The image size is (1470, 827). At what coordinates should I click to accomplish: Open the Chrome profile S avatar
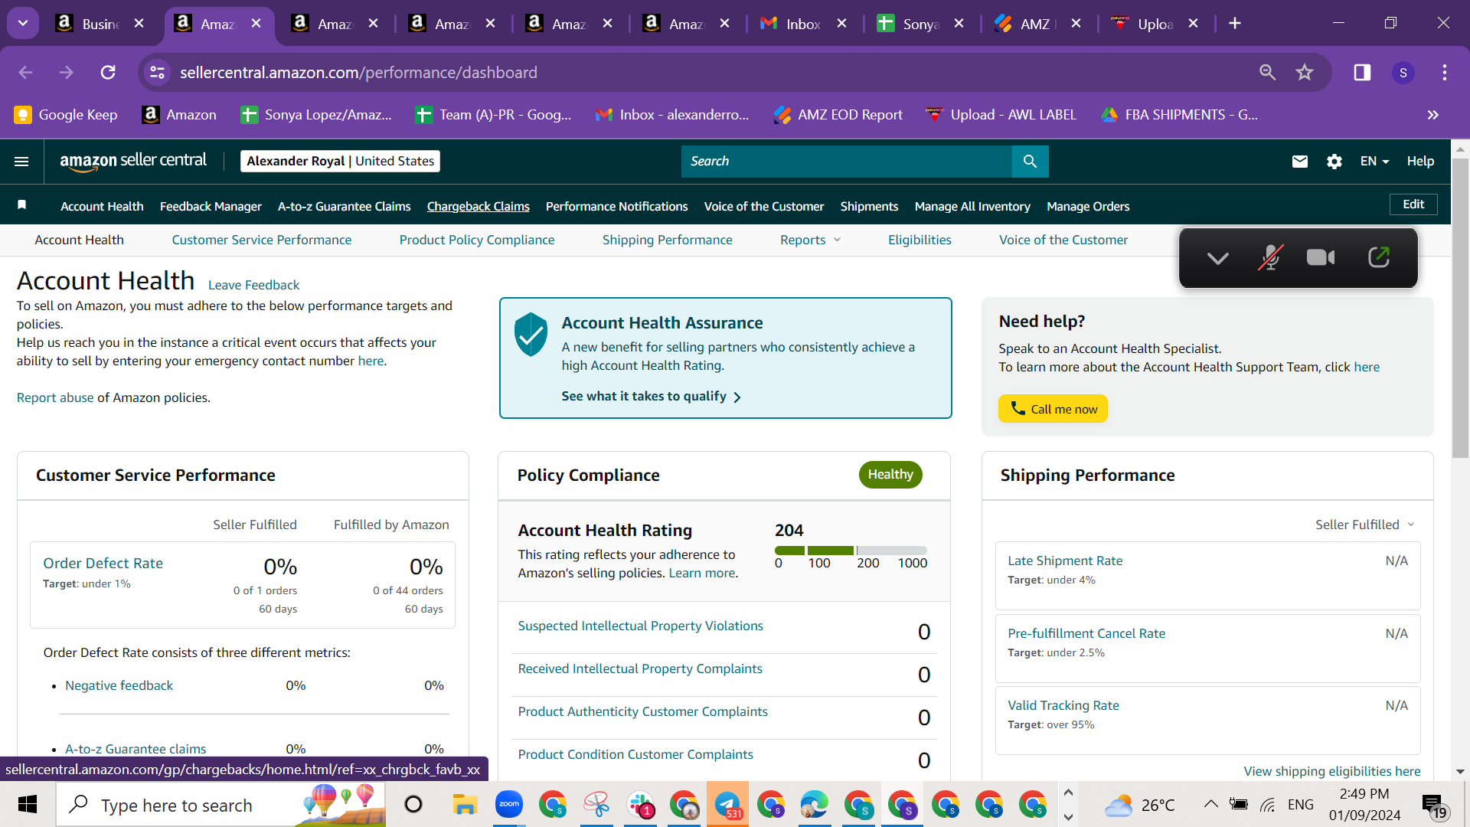pyautogui.click(x=1403, y=73)
